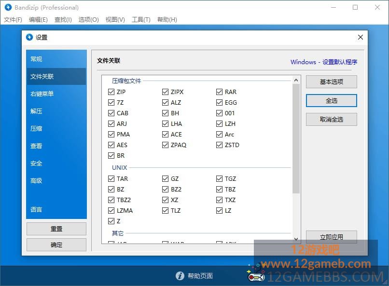The width and height of the screenshot is (389, 286).
Task: Toggle the TBZ checkbox
Action: (219, 190)
